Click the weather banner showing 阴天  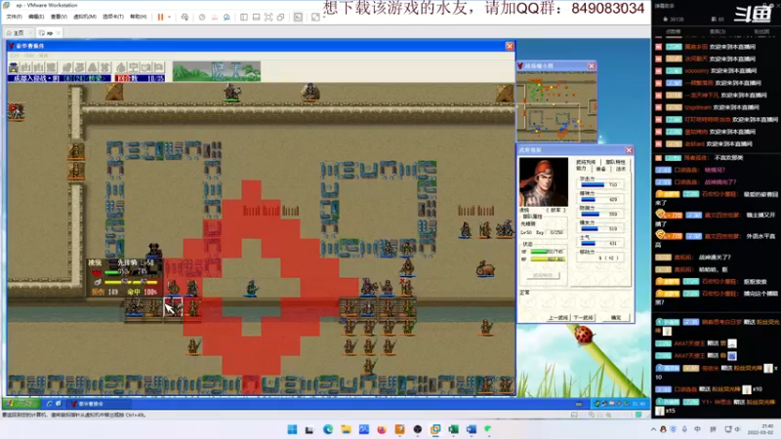click(x=217, y=71)
